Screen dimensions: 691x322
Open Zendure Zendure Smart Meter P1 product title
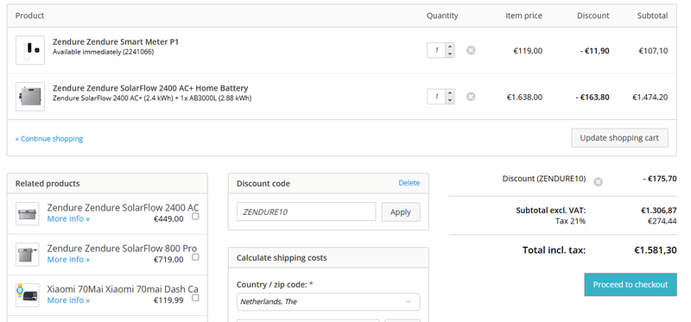click(116, 41)
